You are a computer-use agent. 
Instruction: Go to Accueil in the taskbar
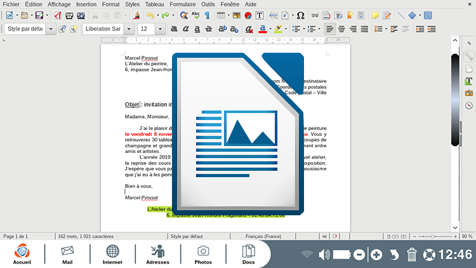pos(22,254)
